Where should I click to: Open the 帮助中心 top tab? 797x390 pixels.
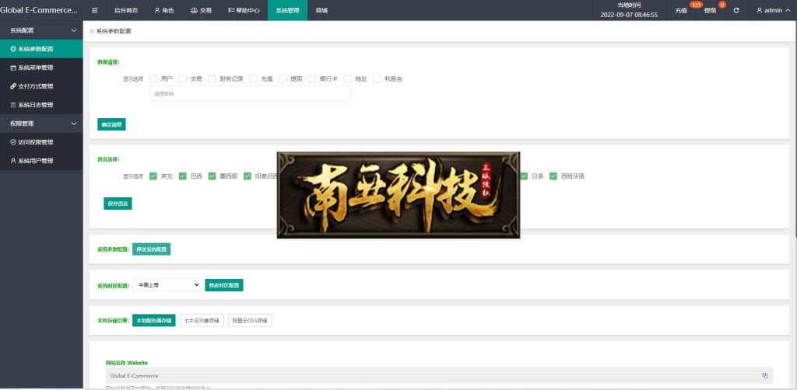coord(243,10)
